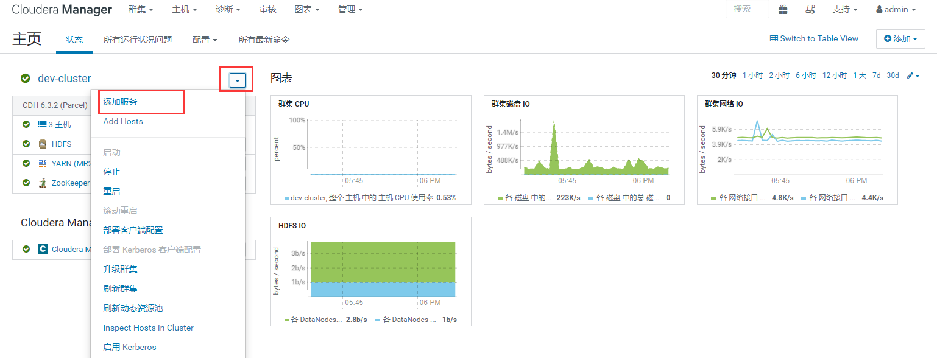The image size is (937, 358).
Task: Set chart time range to 2 小时
Action: [x=779, y=75]
